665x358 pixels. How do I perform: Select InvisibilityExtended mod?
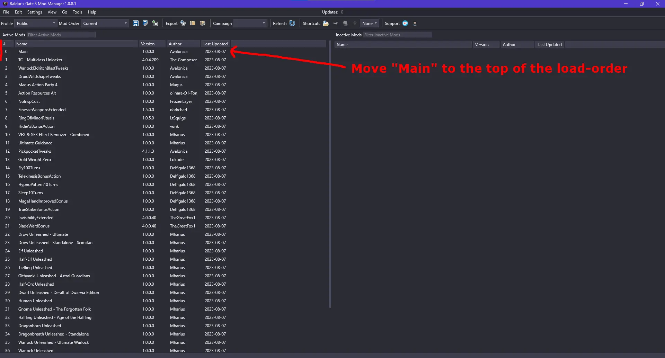point(163,218)
